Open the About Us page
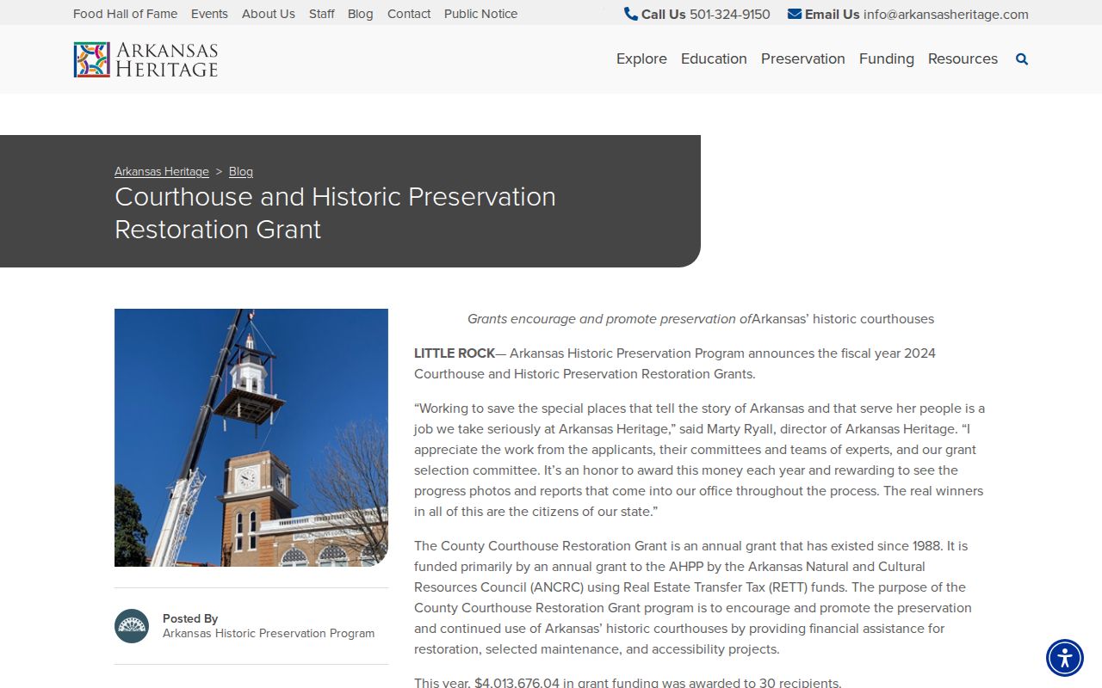Viewport: 1102px width, 688px height. (x=269, y=14)
